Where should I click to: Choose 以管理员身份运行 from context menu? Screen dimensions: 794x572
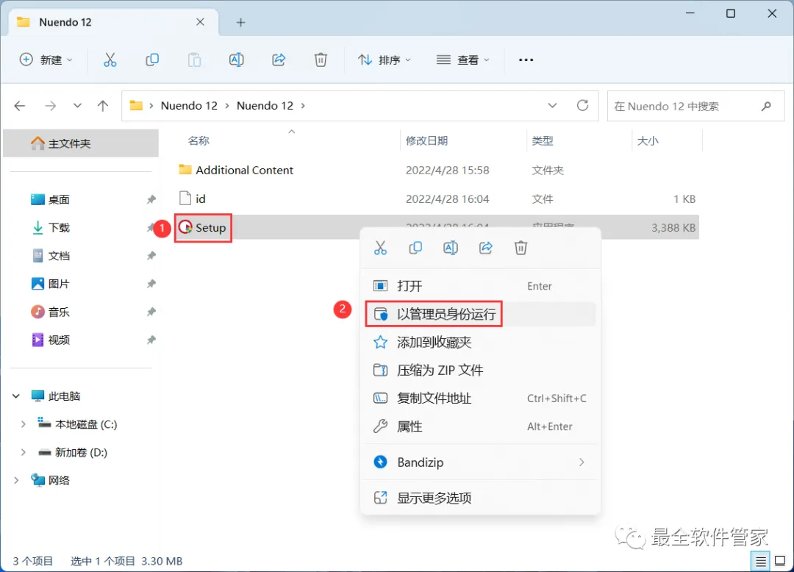tap(480, 314)
